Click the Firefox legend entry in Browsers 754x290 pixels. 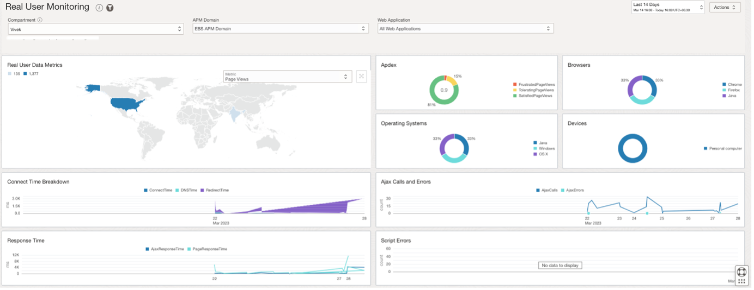tap(731, 90)
